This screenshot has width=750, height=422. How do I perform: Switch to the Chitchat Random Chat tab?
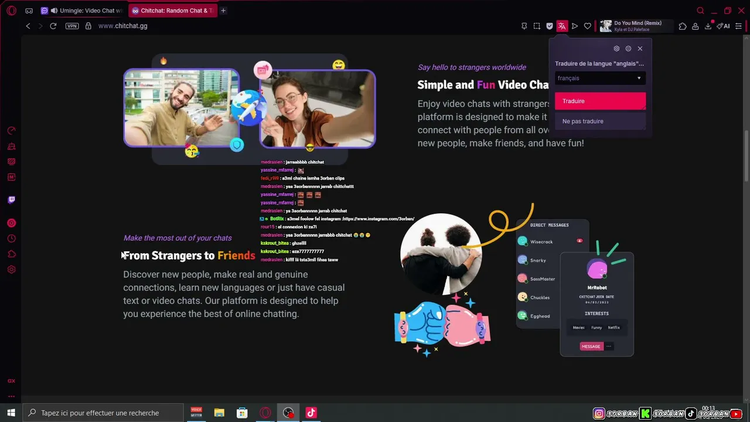[x=172, y=11]
